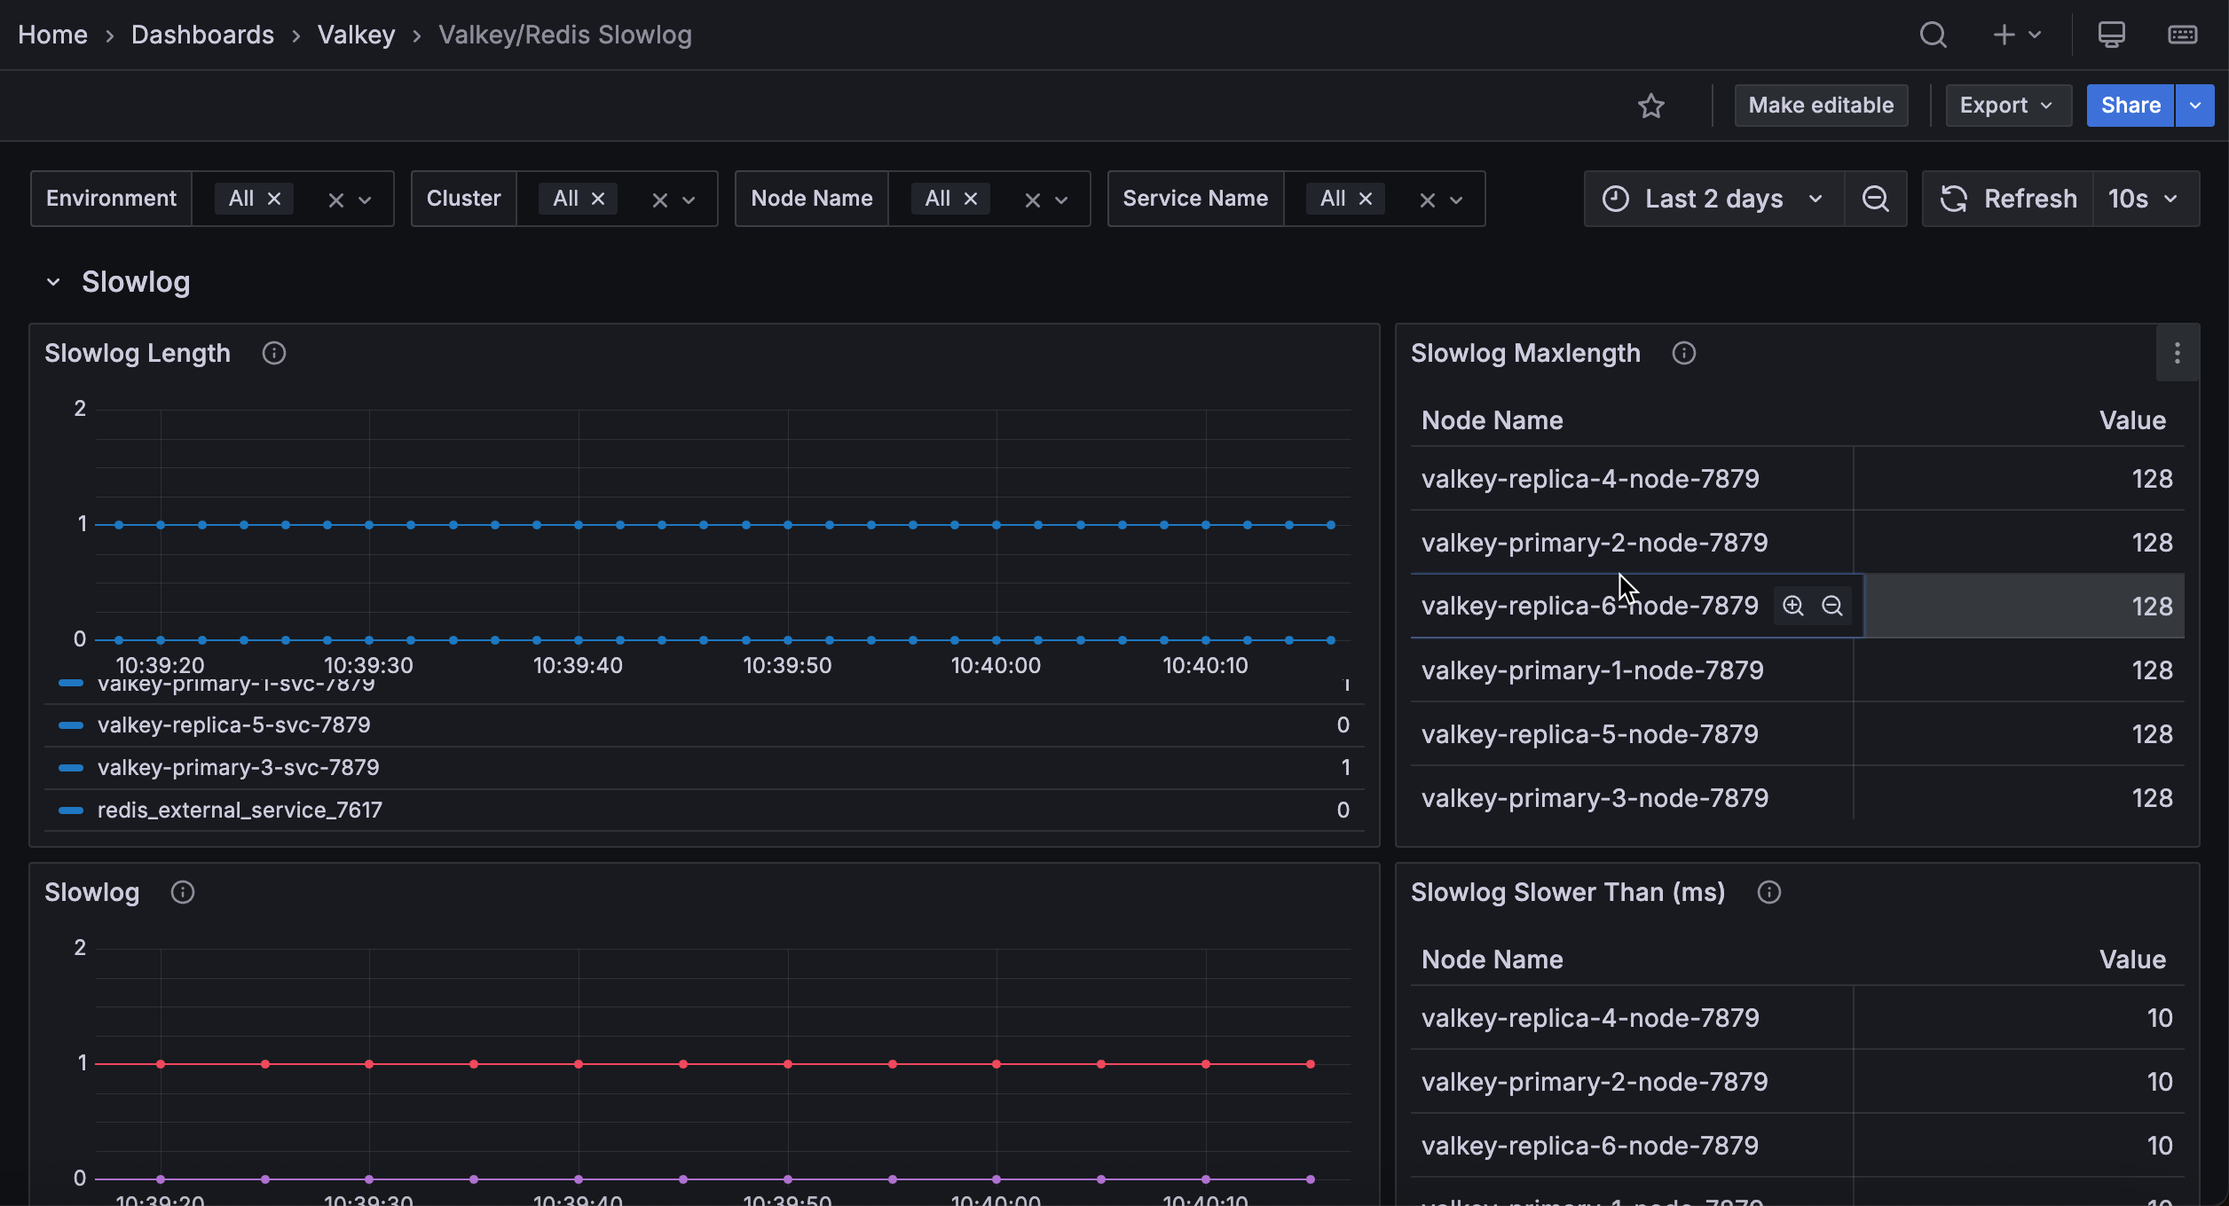Filter for valkey-replica-6-node-7879 using magnifier icon

click(x=1793, y=606)
